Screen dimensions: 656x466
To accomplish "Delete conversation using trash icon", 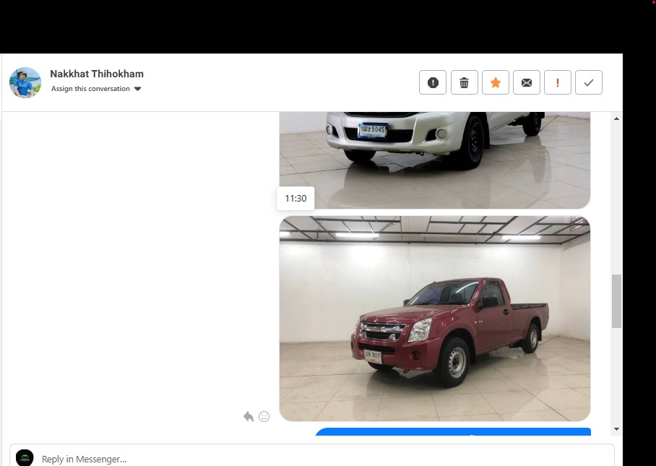I will tap(464, 82).
